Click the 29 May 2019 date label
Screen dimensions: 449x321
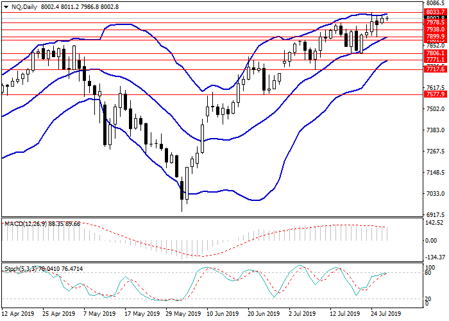[x=182, y=315]
